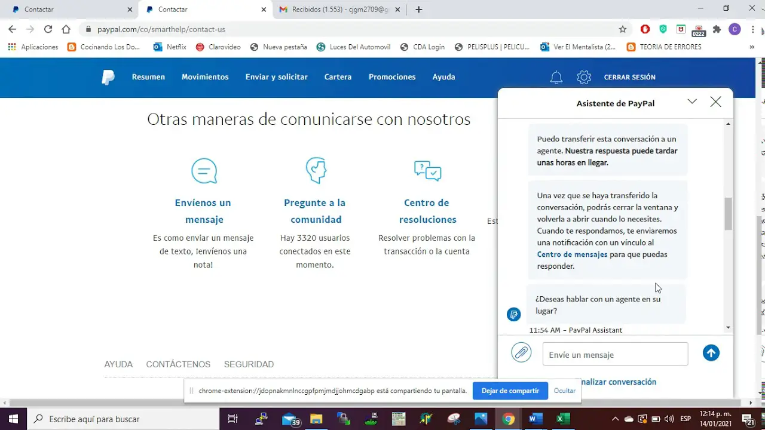Click the finalizar conversación link
This screenshot has width=765, height=430.
tap(617, 382)
